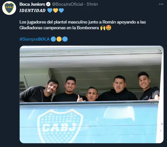Click the IDENTIDAD heading text

click(32, 10)
